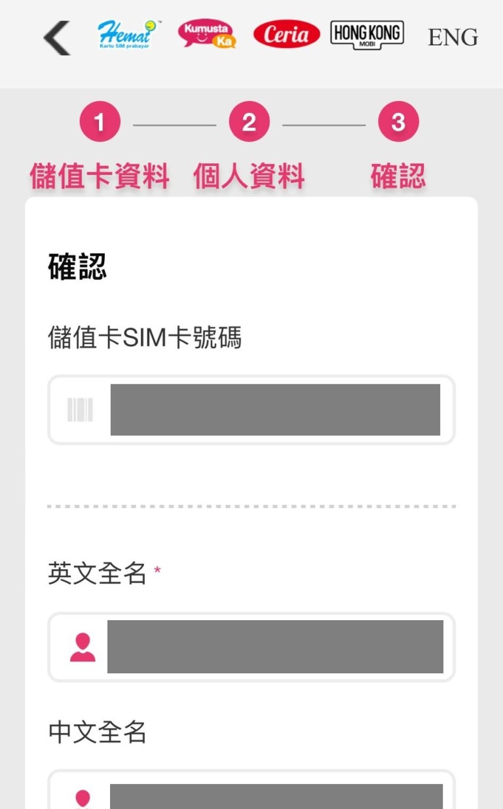The width and height of the screenshot is (503, 809).
Task: Select the 確認 step label
Action: click(x=398, y=174)
